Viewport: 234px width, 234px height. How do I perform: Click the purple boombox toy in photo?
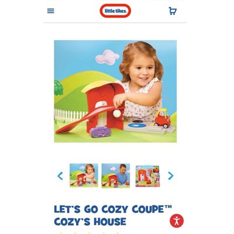100,132
